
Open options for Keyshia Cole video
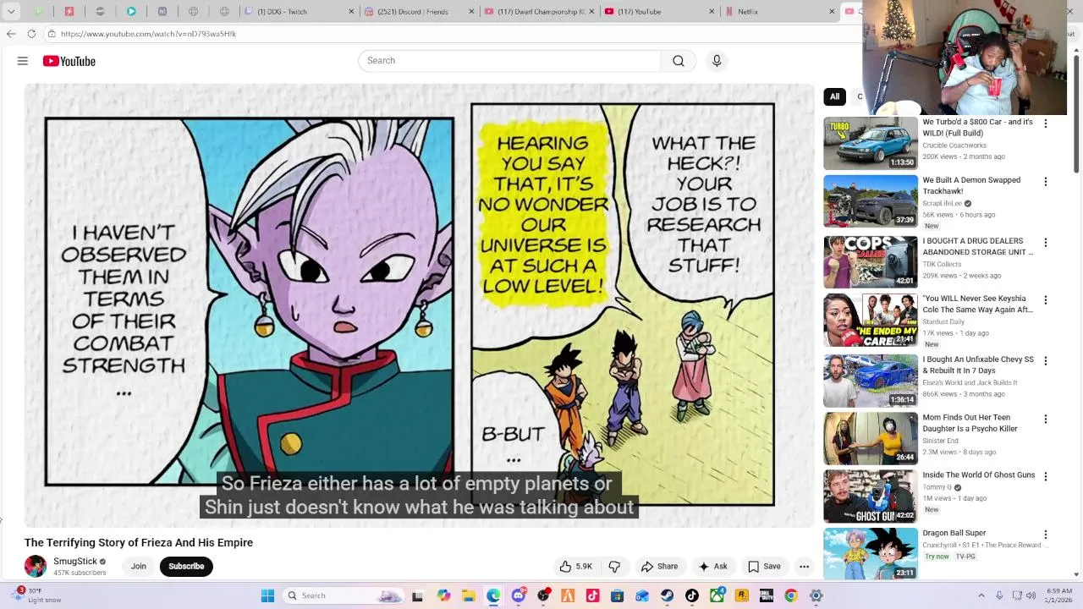coord(1046,300)
